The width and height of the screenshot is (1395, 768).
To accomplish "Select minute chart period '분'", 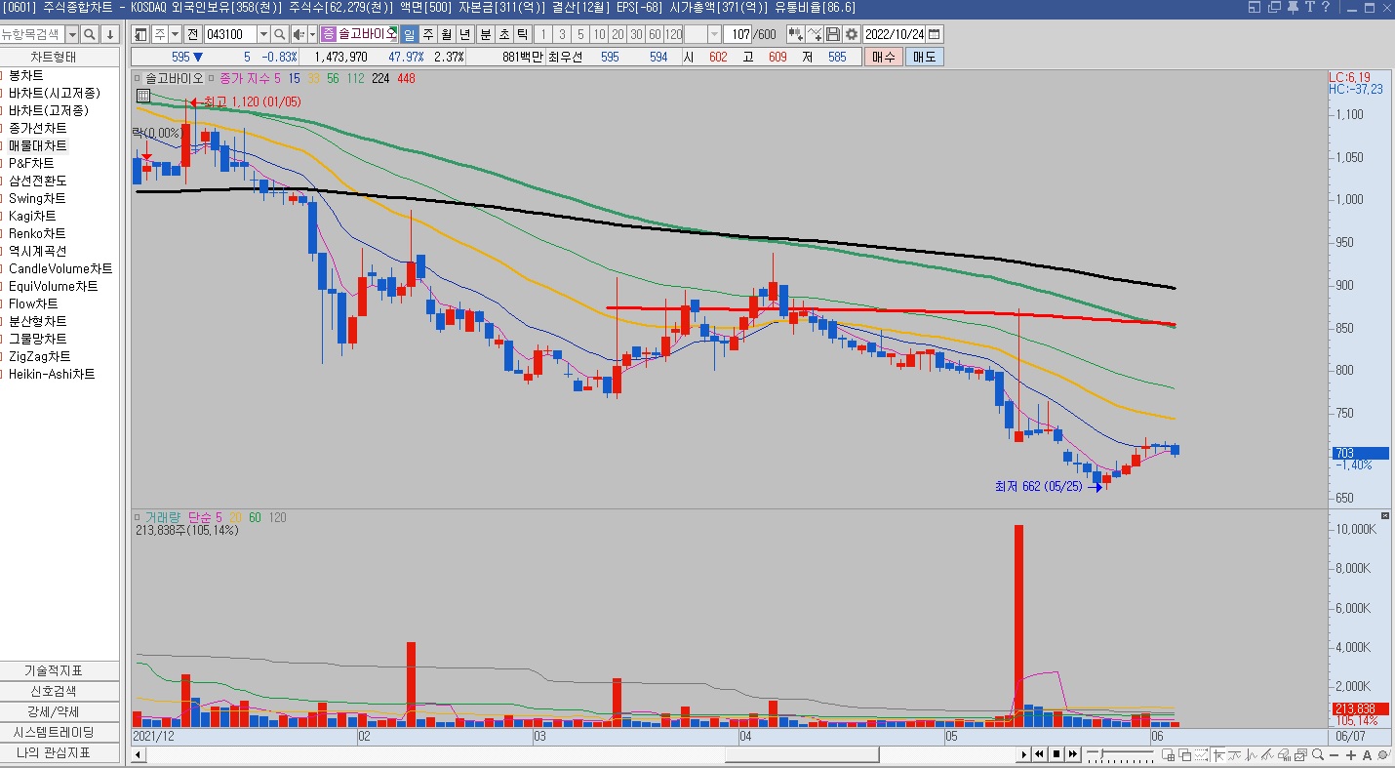I will pyautogui.click(x=485, y=34).
